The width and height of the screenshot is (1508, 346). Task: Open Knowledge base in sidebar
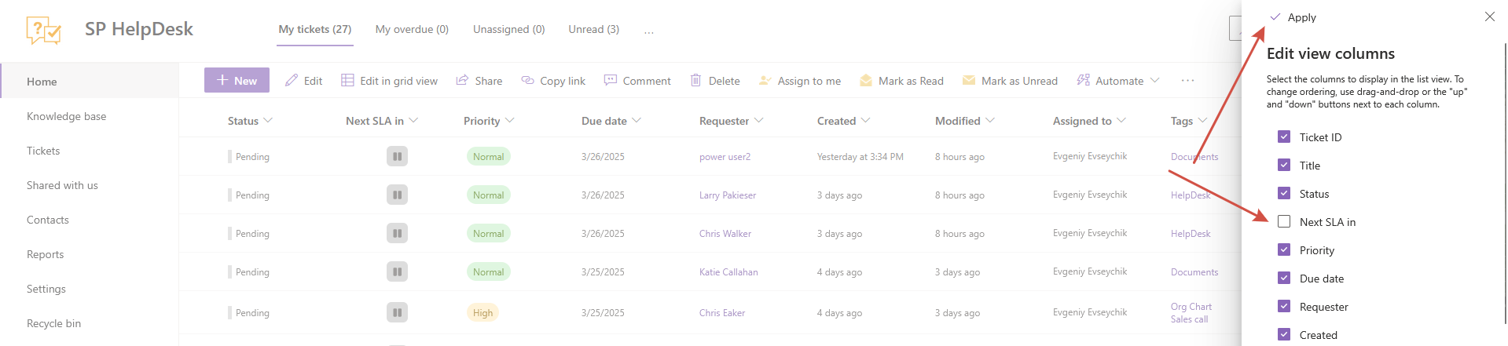click(67, 116)
